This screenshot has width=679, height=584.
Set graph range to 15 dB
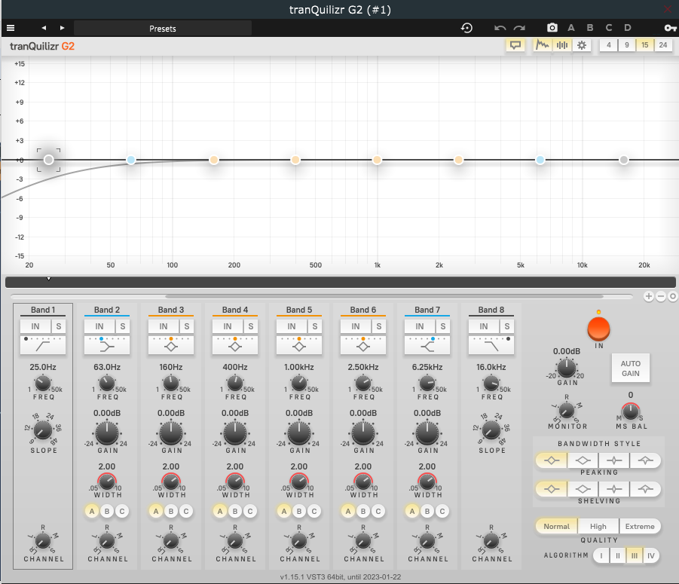pos(645,45)
